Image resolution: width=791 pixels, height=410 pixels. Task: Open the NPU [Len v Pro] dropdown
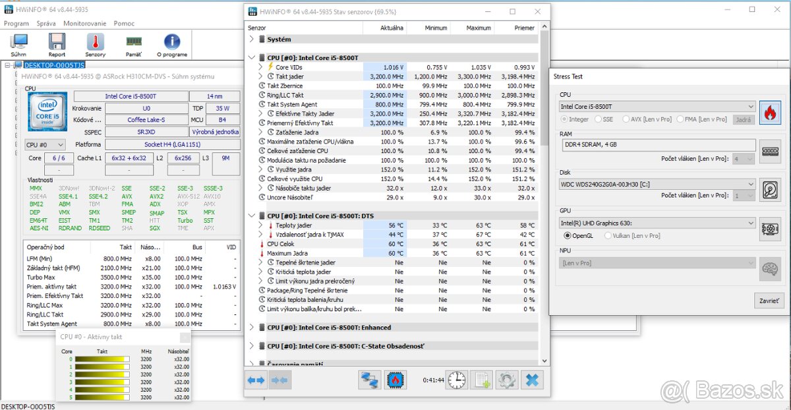point(657,262)
